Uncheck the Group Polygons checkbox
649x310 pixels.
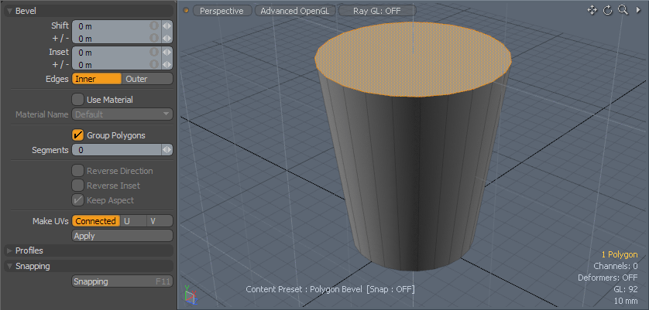(x=77, y=135)
